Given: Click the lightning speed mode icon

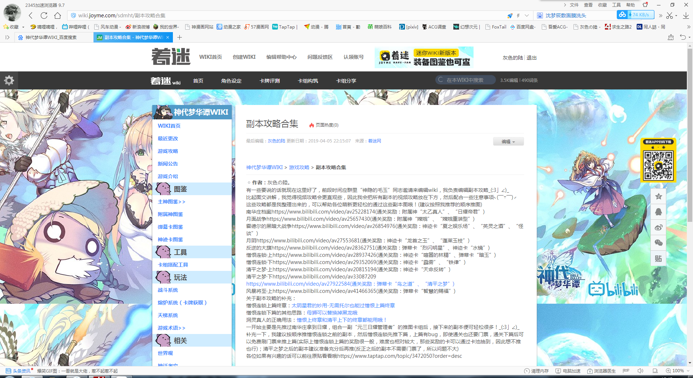Looking at the screenshot, I should pyautogui.click(x=518, y=16).
